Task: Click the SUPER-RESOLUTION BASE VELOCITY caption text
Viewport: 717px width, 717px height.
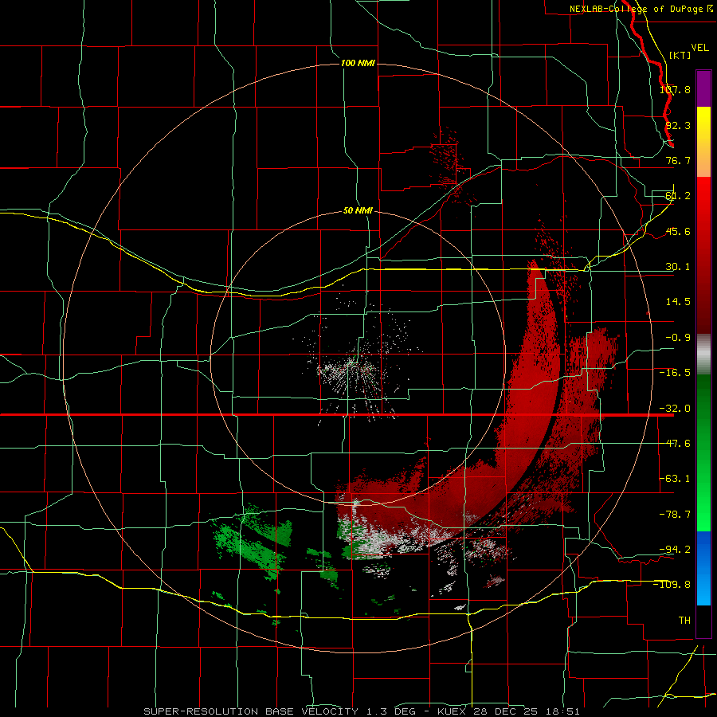Action: point(251,711)
